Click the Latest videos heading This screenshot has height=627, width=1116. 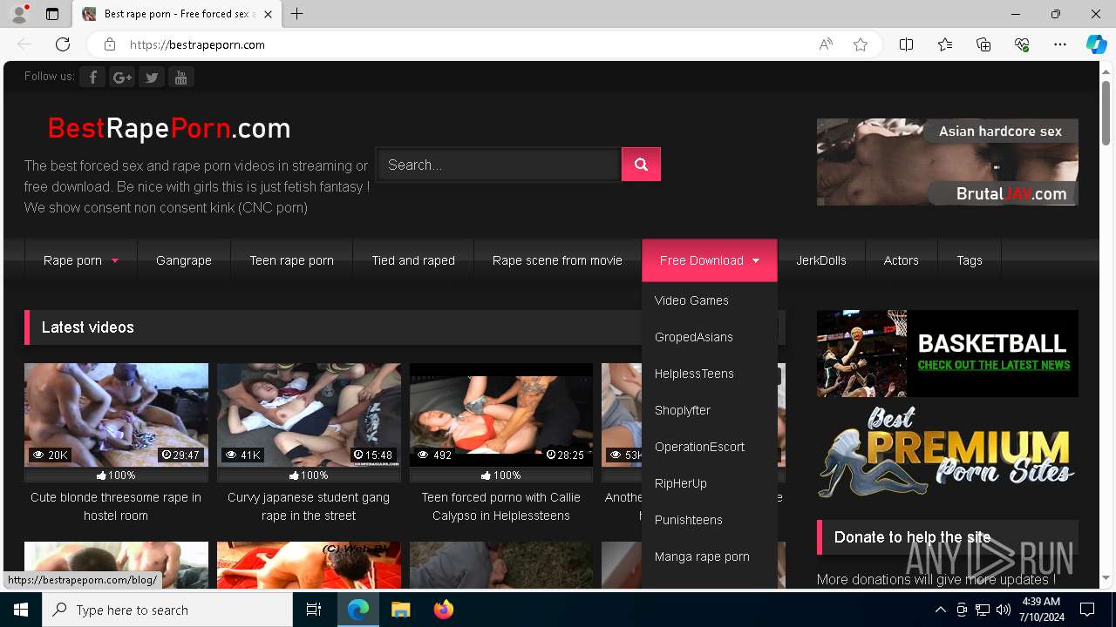coord(88,327)
